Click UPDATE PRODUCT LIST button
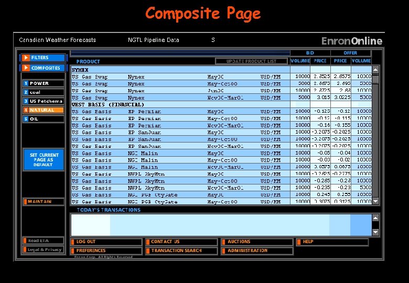409x283 pixels. 251,61
